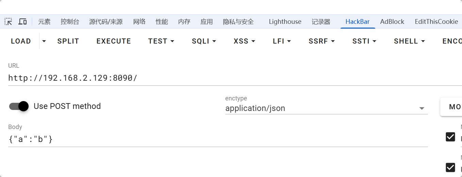The image size is (462, 177).
Task: Turn off the Use POST method switch
Action: click(x=19, y=106)
